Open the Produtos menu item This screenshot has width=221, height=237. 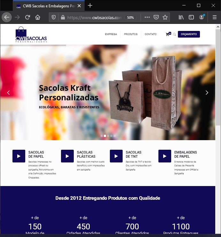pos(131,34)
